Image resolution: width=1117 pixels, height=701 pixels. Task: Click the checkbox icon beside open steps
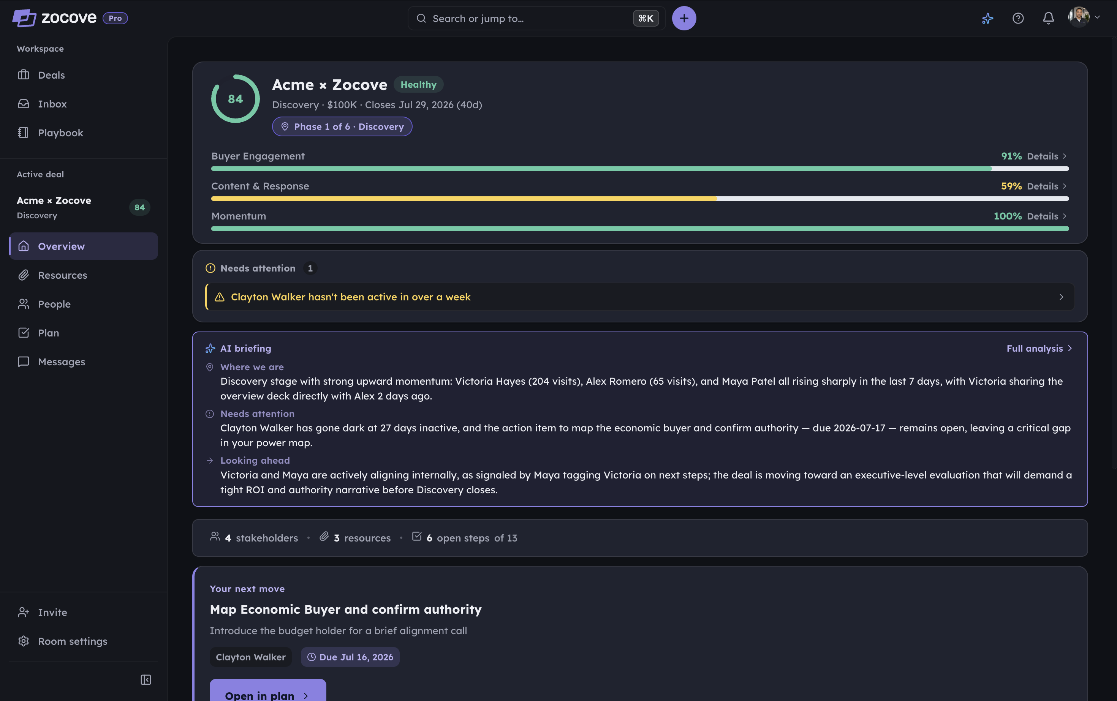[416, 537]
